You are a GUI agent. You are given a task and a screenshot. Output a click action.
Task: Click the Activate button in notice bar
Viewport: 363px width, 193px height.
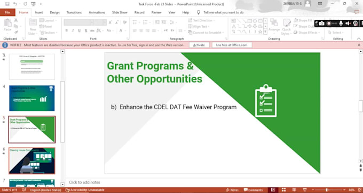coord(199,45)
